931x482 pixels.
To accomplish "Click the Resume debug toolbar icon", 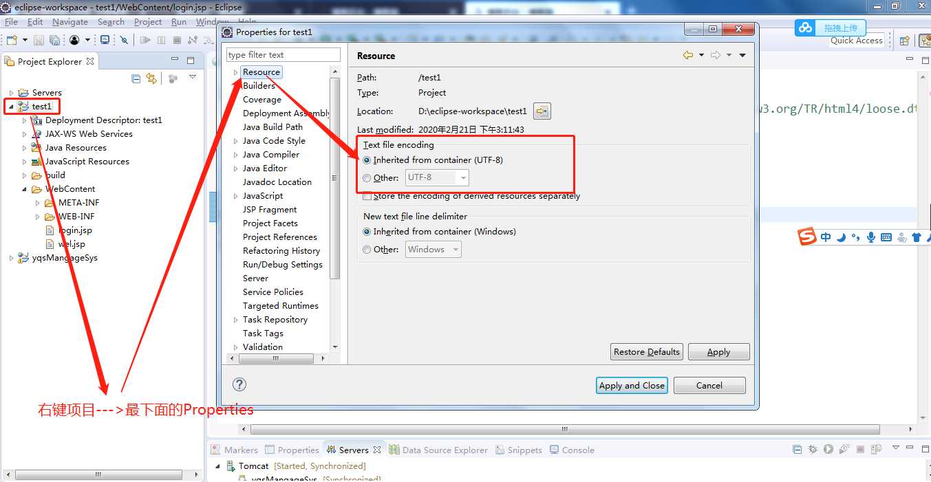I will [145, 40].
